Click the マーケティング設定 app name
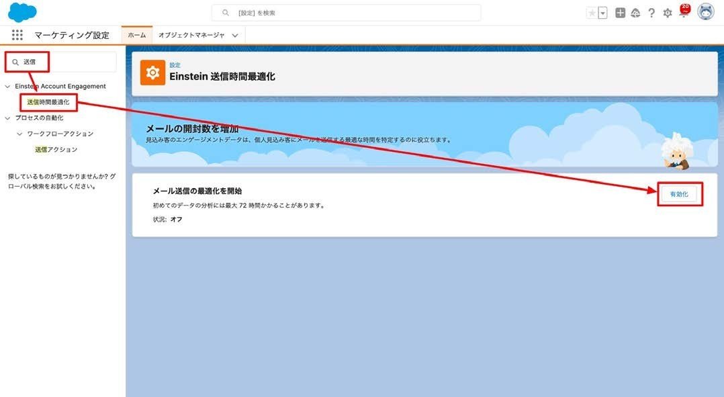This screenshot has height=397, width=724. coord(72,35)
